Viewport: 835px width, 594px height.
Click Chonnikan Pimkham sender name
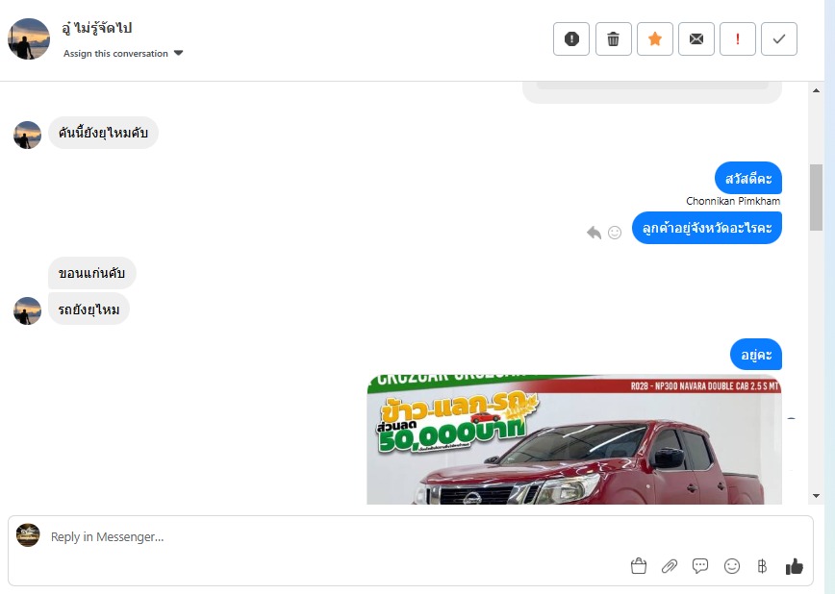pos(733,201)
